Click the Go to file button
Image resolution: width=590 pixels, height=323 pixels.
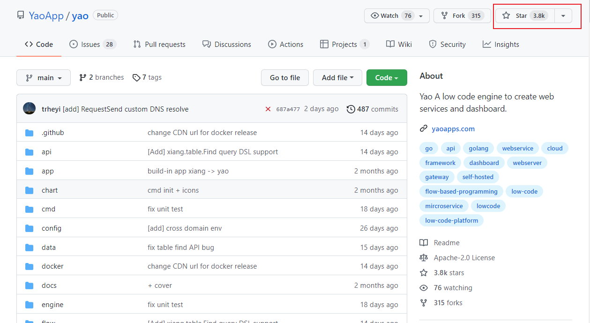[x=285, y=78]
